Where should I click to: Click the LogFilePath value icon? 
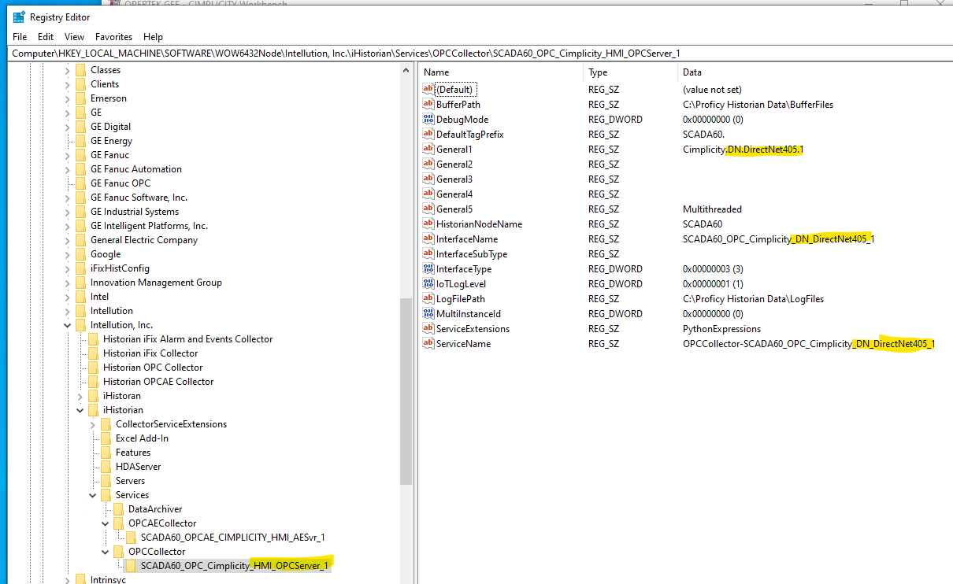[x=428, y=298]
